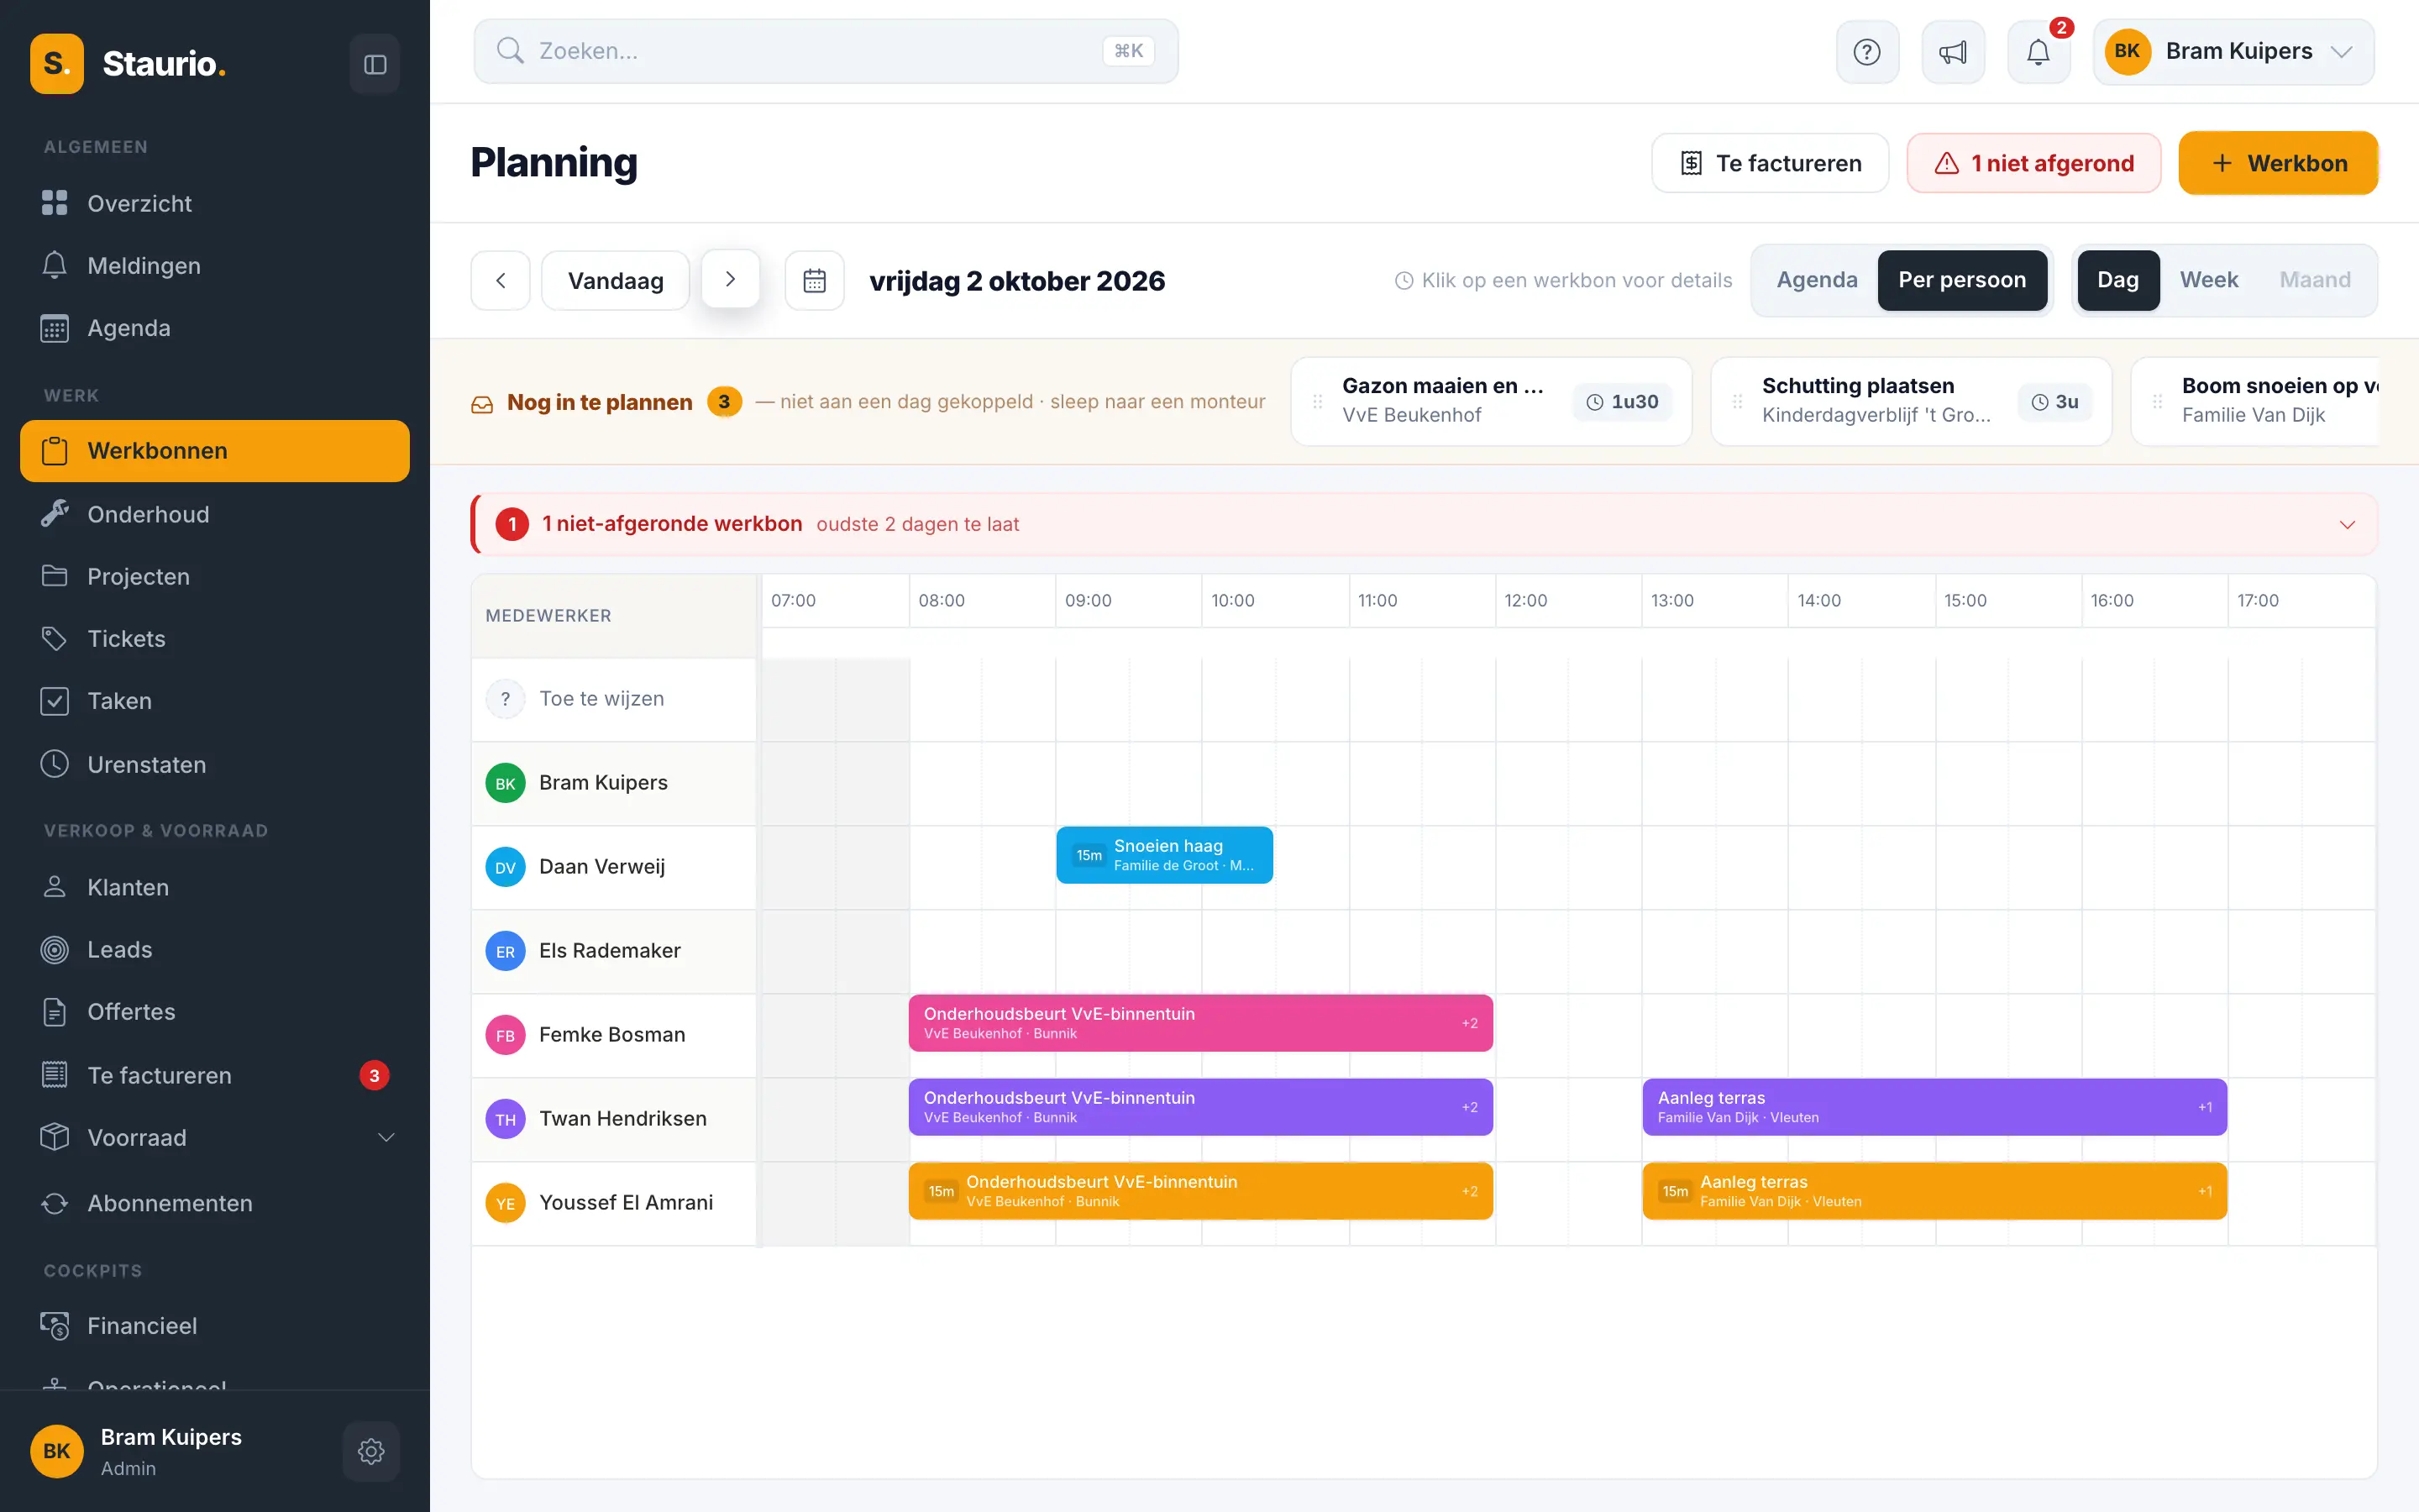Switch to Agenda view toggle
This screenshot has height=1512, width=2419.
pyautogui.click(x=1816, y=280)
